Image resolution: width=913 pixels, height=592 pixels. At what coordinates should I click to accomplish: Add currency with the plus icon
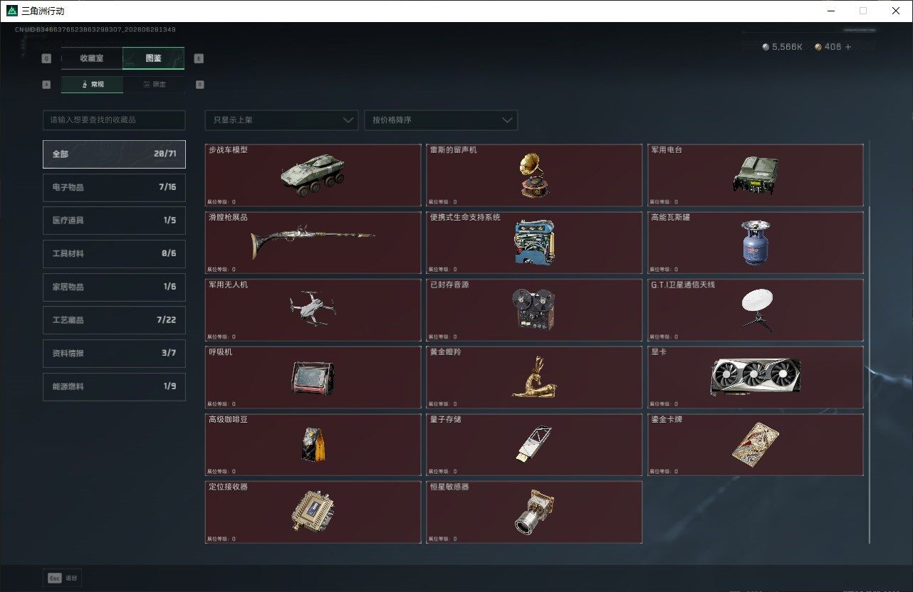[847, 47]
